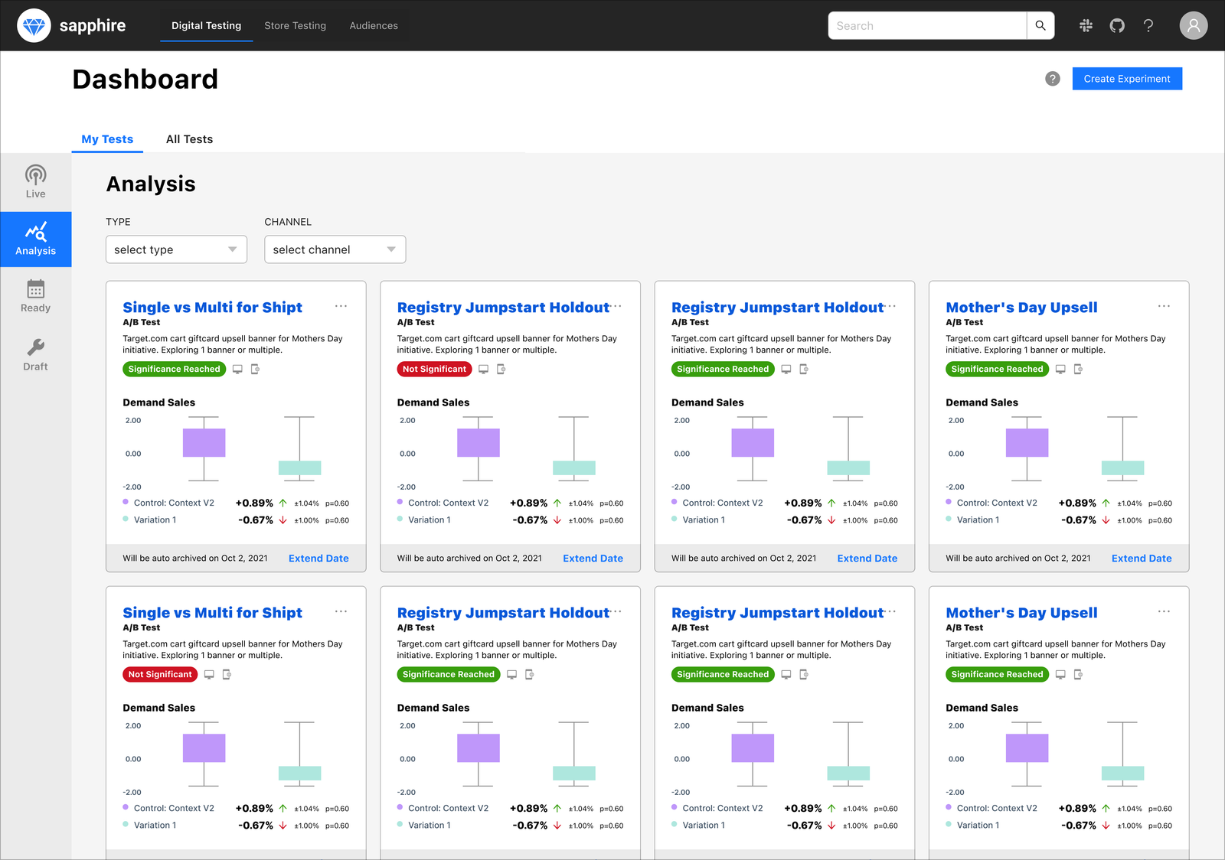Click Variation 1 legend on second-row Mother's Day card
The width and height of the screenshot is (1225, 860).
pos(978,826)
